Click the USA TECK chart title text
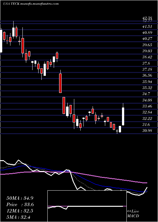 point(11,4)
